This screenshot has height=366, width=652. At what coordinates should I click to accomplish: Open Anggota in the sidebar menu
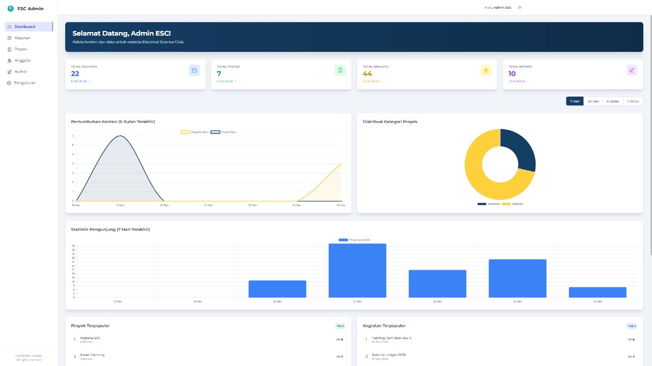coord(22,60)
